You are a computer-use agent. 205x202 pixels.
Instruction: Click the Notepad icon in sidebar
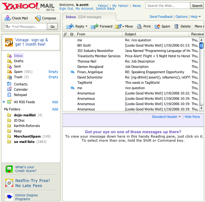9,95
